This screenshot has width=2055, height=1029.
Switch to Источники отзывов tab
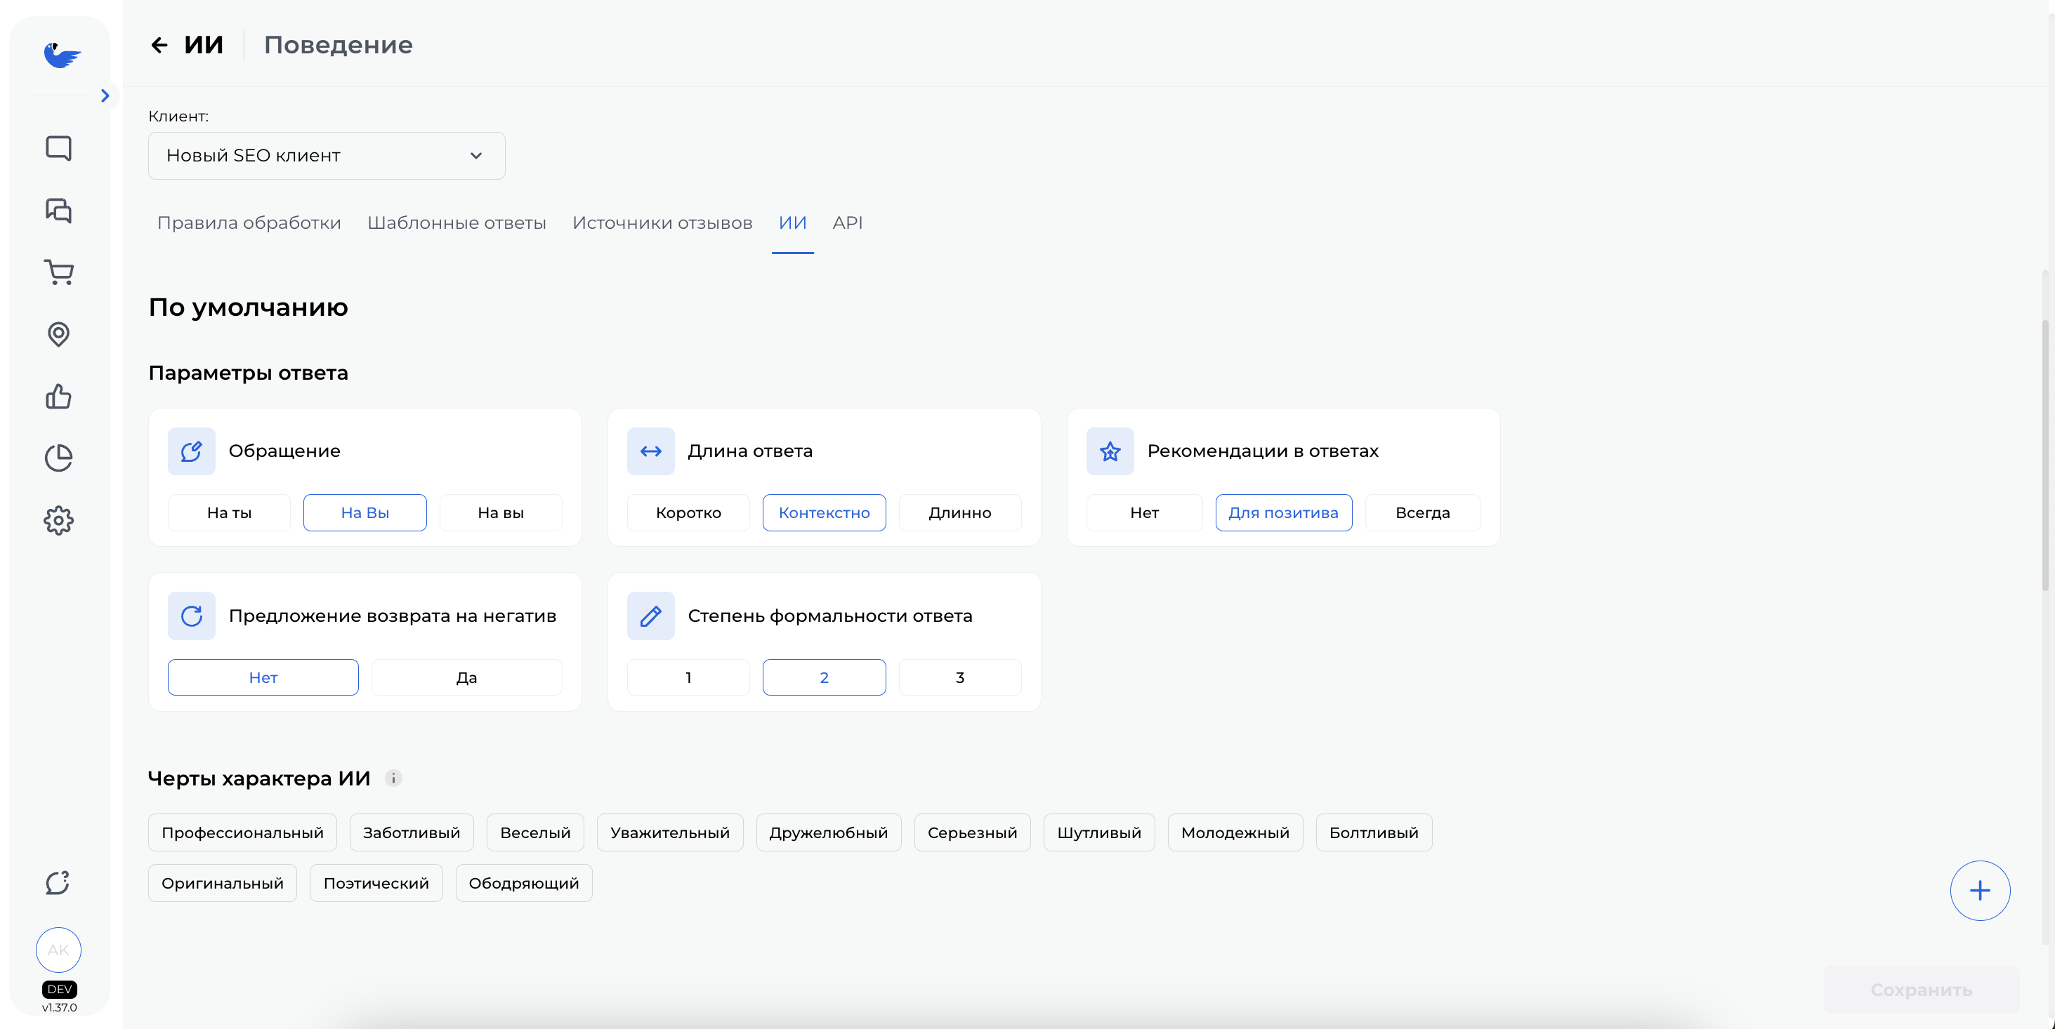(662, 223)
